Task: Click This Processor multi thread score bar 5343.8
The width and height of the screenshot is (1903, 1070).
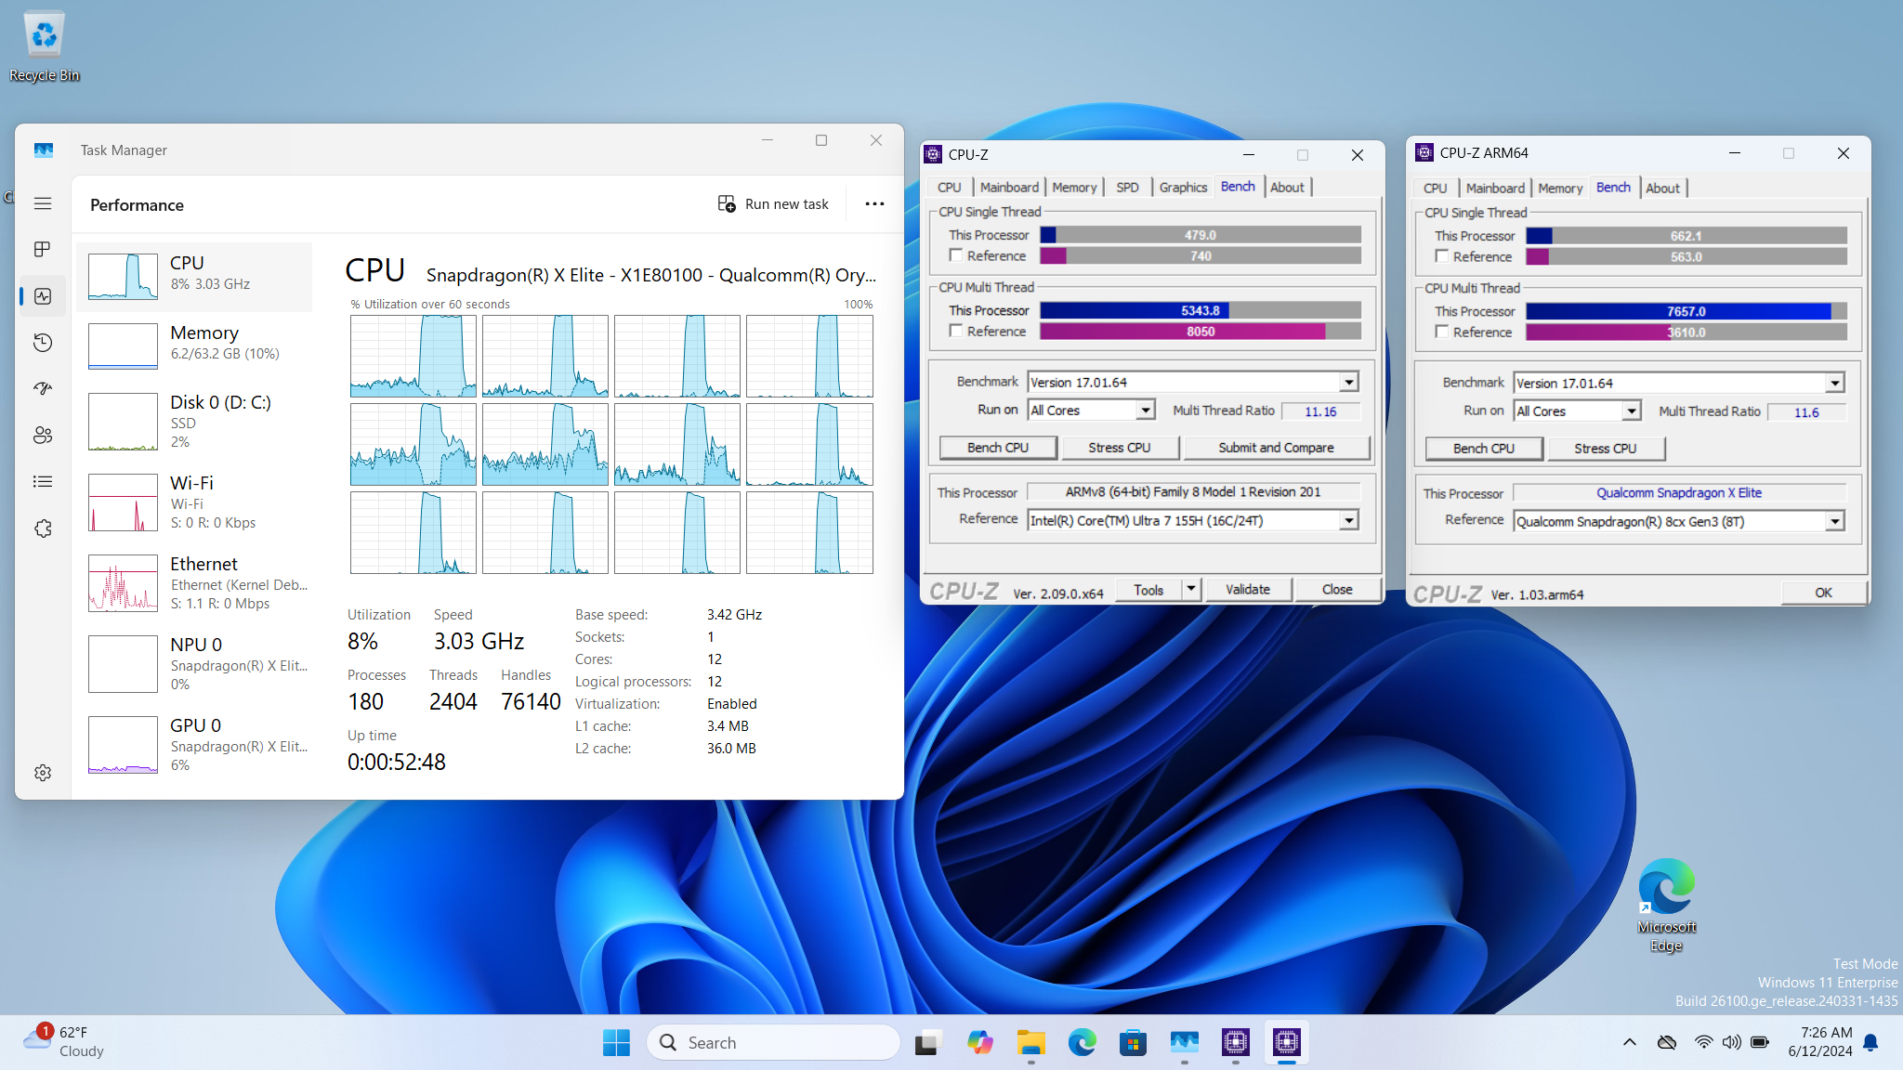Action: [1200, 310]
